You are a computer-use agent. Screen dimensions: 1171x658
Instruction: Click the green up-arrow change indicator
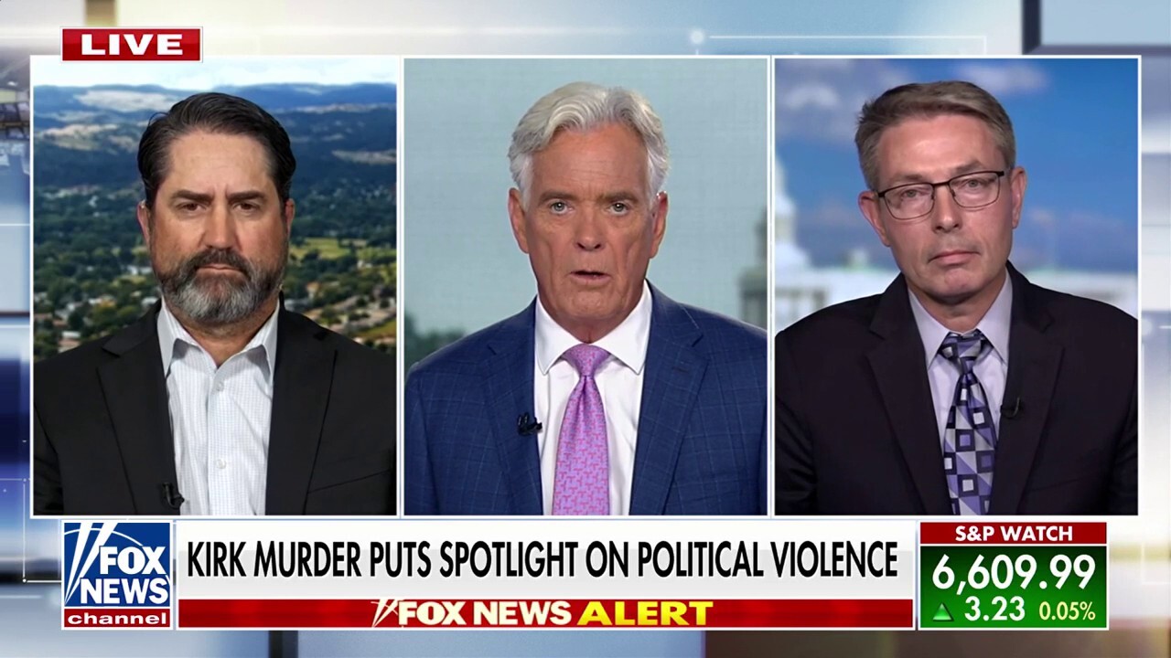tap(942, 612)
